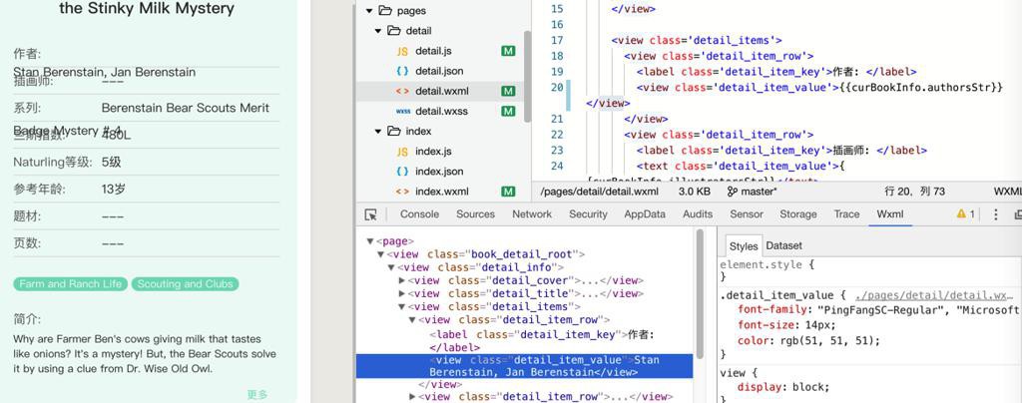Collapse the detail_items view node
Image resolution: width=1022 pixels, height=403 pixels.
(x=402, y=306)
